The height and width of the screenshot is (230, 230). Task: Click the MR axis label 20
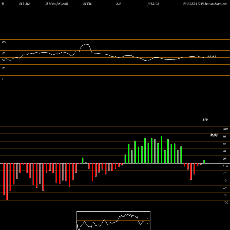click(x=224, y=159)
